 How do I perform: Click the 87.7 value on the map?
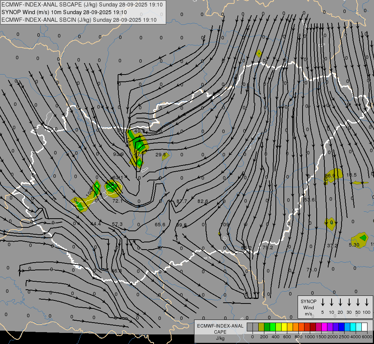point(181,201)
